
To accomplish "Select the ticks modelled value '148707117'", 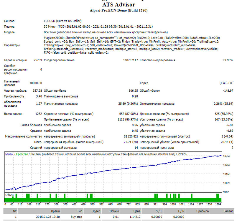I will [131, 60].
